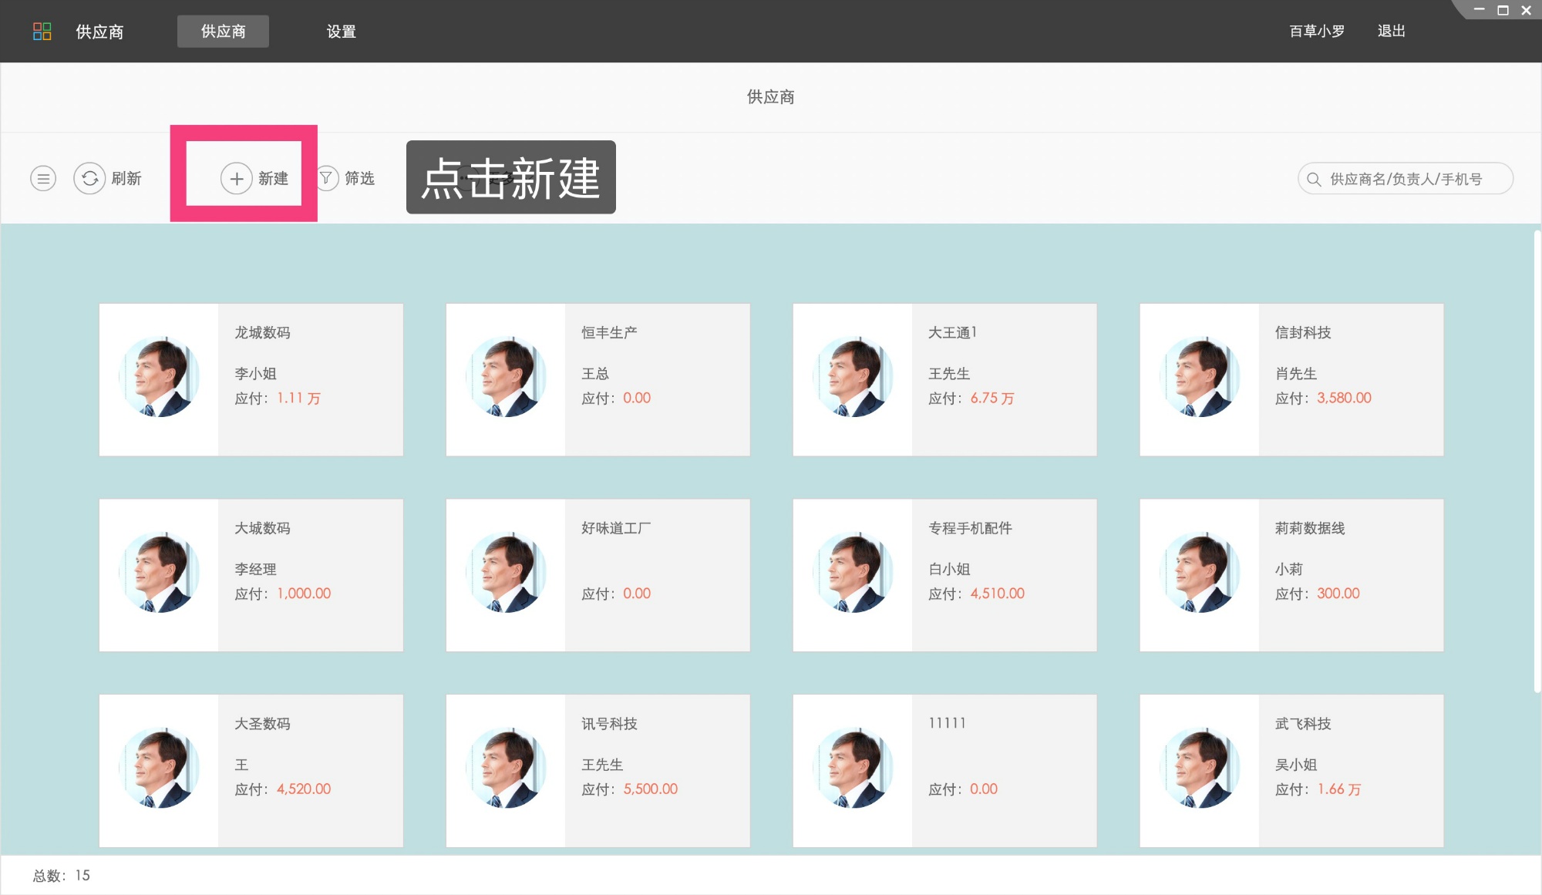
Task: Click the colorful grid app icon top left
Action: tap(42, 31)
